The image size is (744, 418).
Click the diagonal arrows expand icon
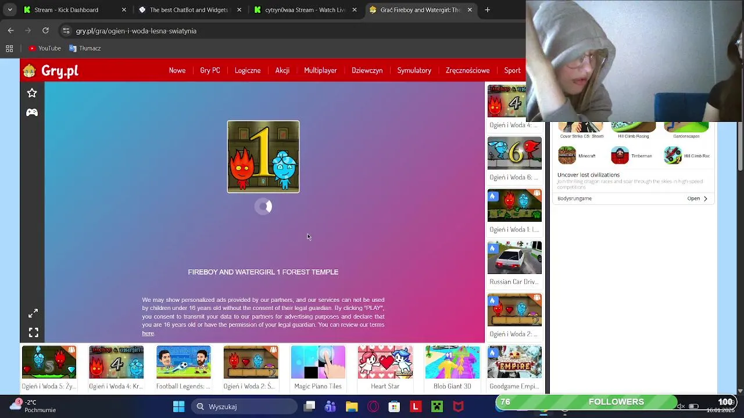click(33, 313)
